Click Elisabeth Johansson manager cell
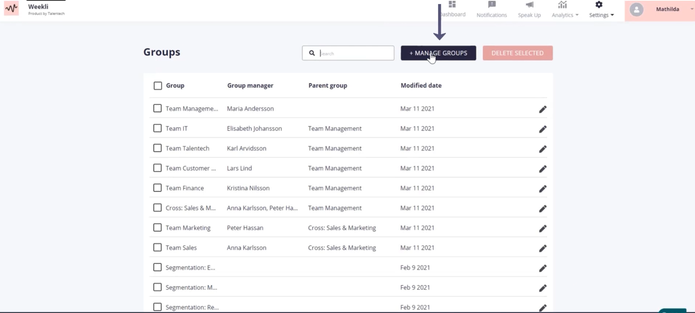Viewport: 695px width, 313px height. point(255,128)
